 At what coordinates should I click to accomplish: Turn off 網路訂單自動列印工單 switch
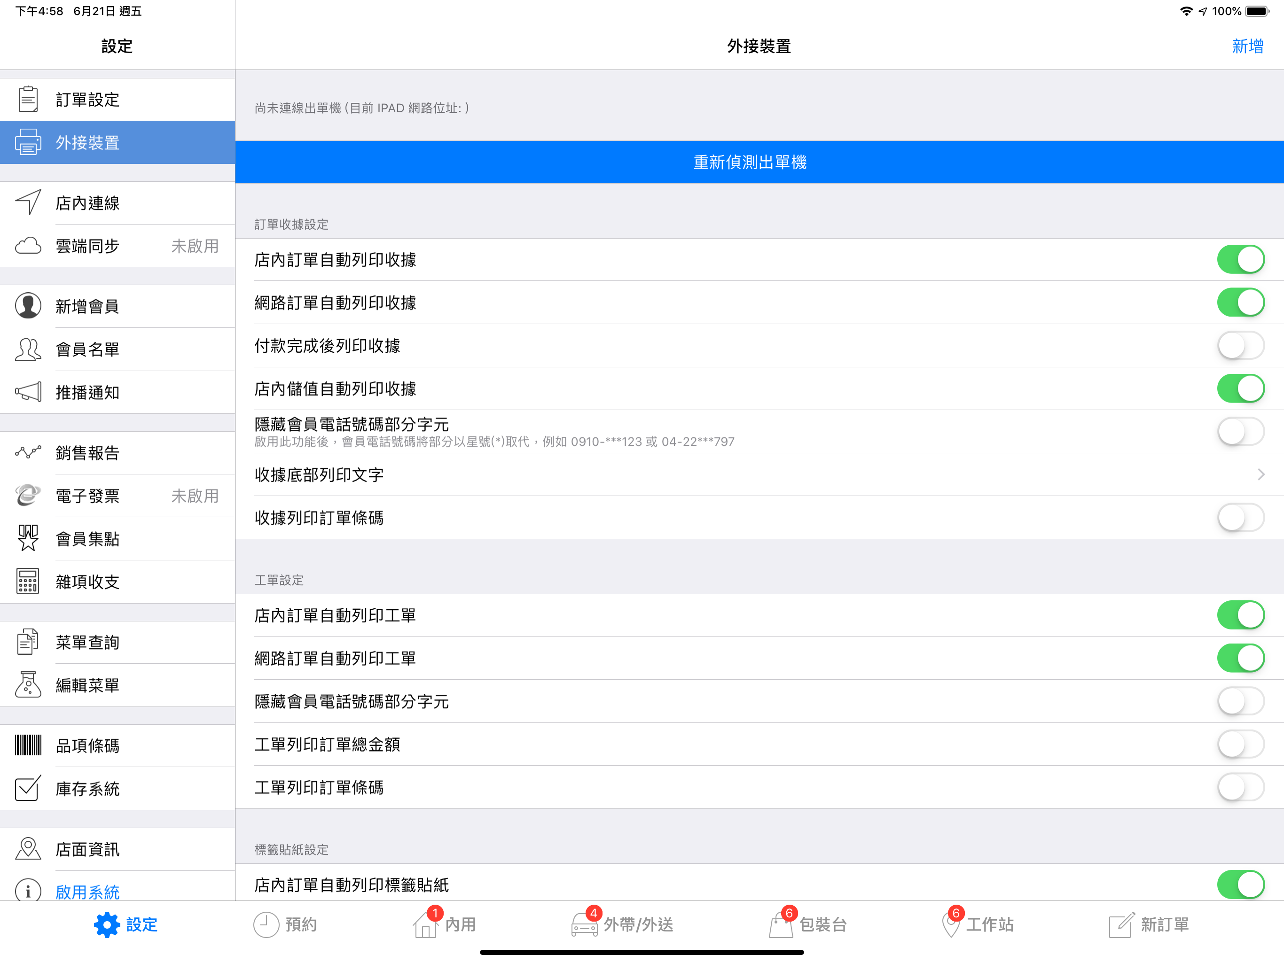click(x=1240, y=658)
